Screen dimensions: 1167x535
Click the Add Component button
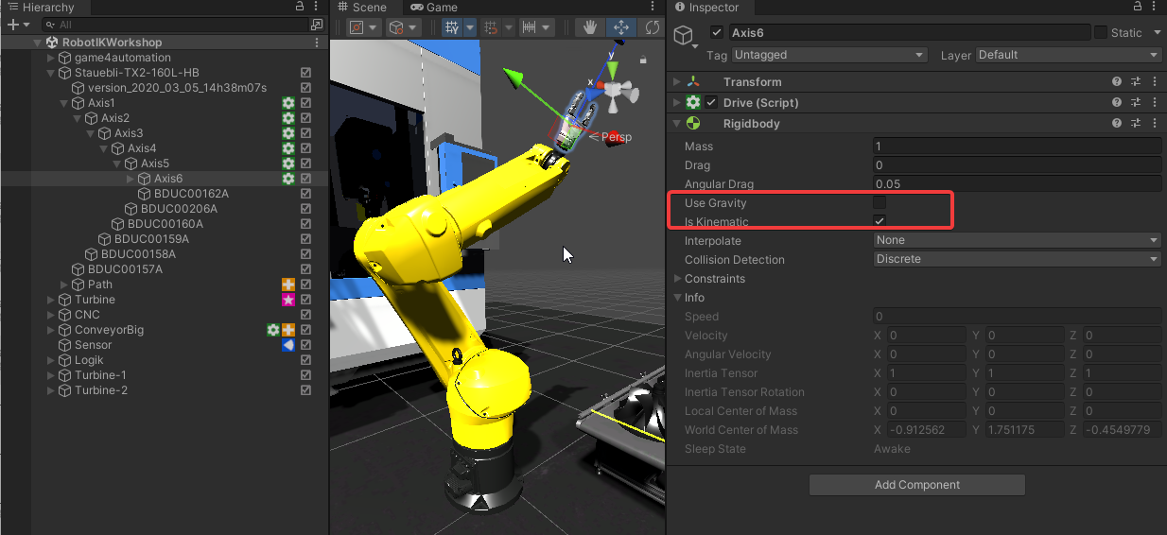coord(916,485)
